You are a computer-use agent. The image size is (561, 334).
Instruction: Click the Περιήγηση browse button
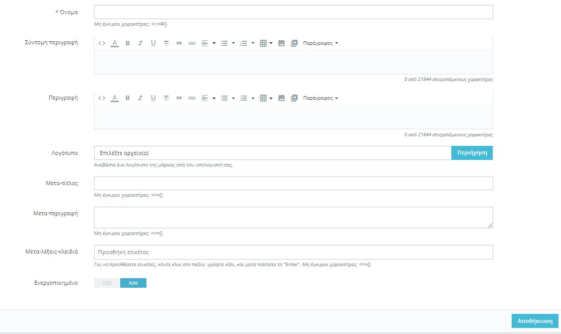pyautogui.click(x=472, y=153)
